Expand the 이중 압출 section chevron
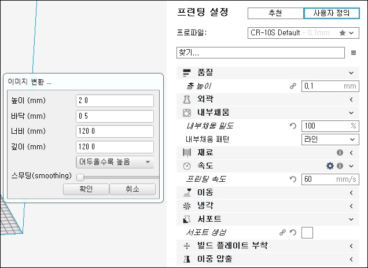The image size is (368, 268). point(351,259)
